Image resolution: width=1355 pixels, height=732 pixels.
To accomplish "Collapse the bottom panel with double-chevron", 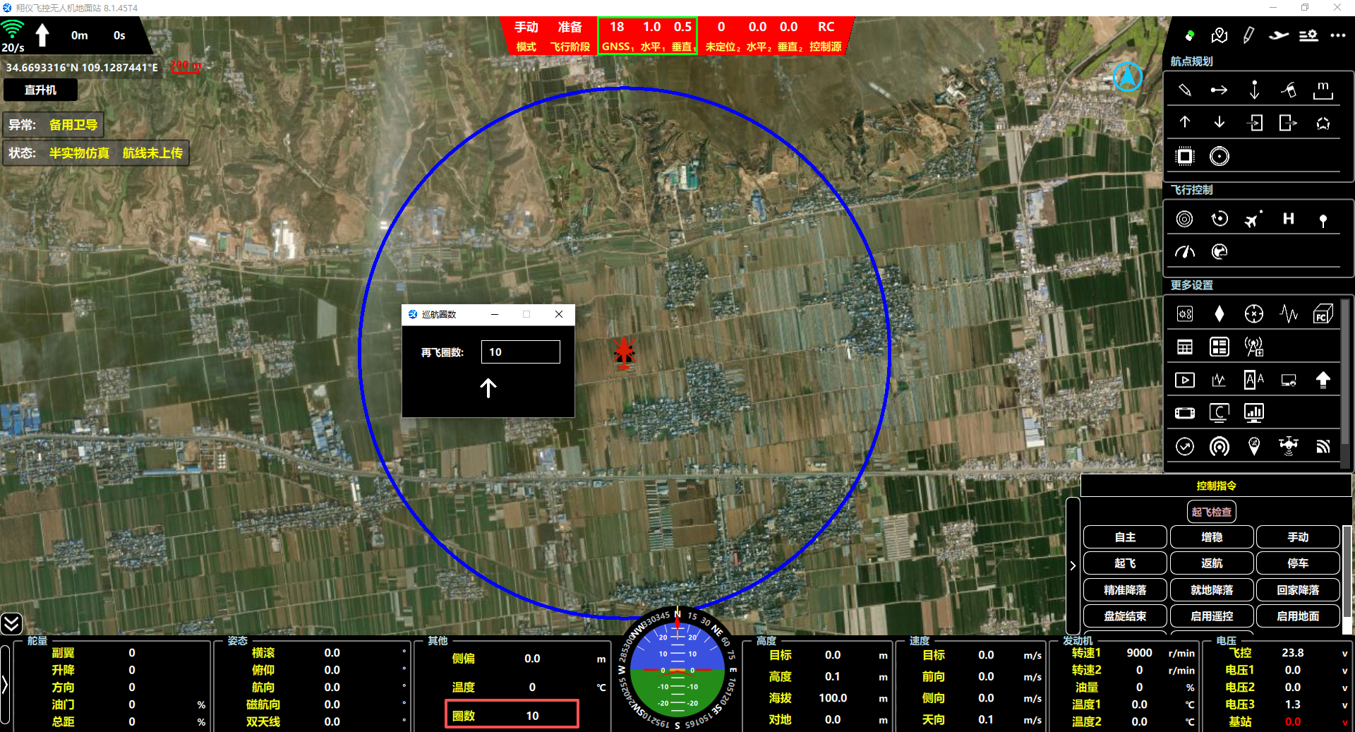I will click(x=11, y=623).
